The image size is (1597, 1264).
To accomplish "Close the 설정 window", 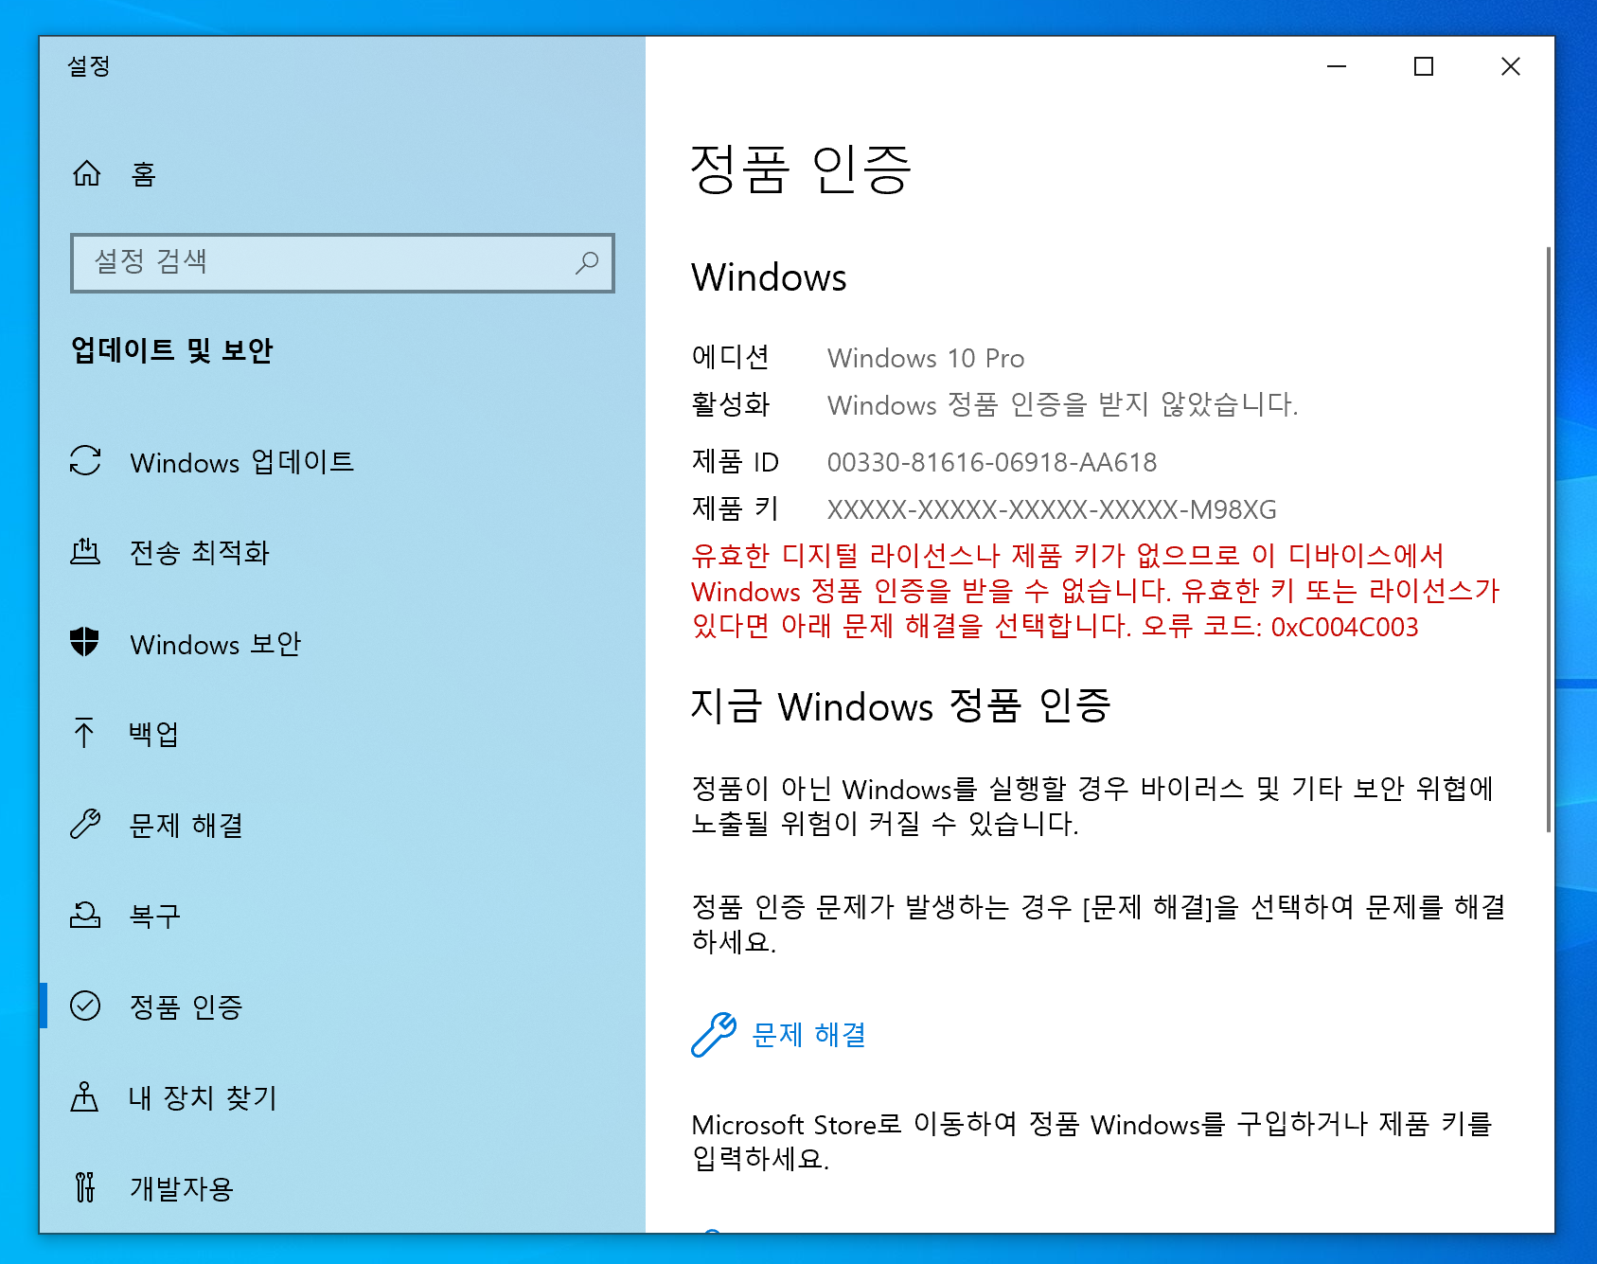I will pyautogui.click(x=1511, y=66).
